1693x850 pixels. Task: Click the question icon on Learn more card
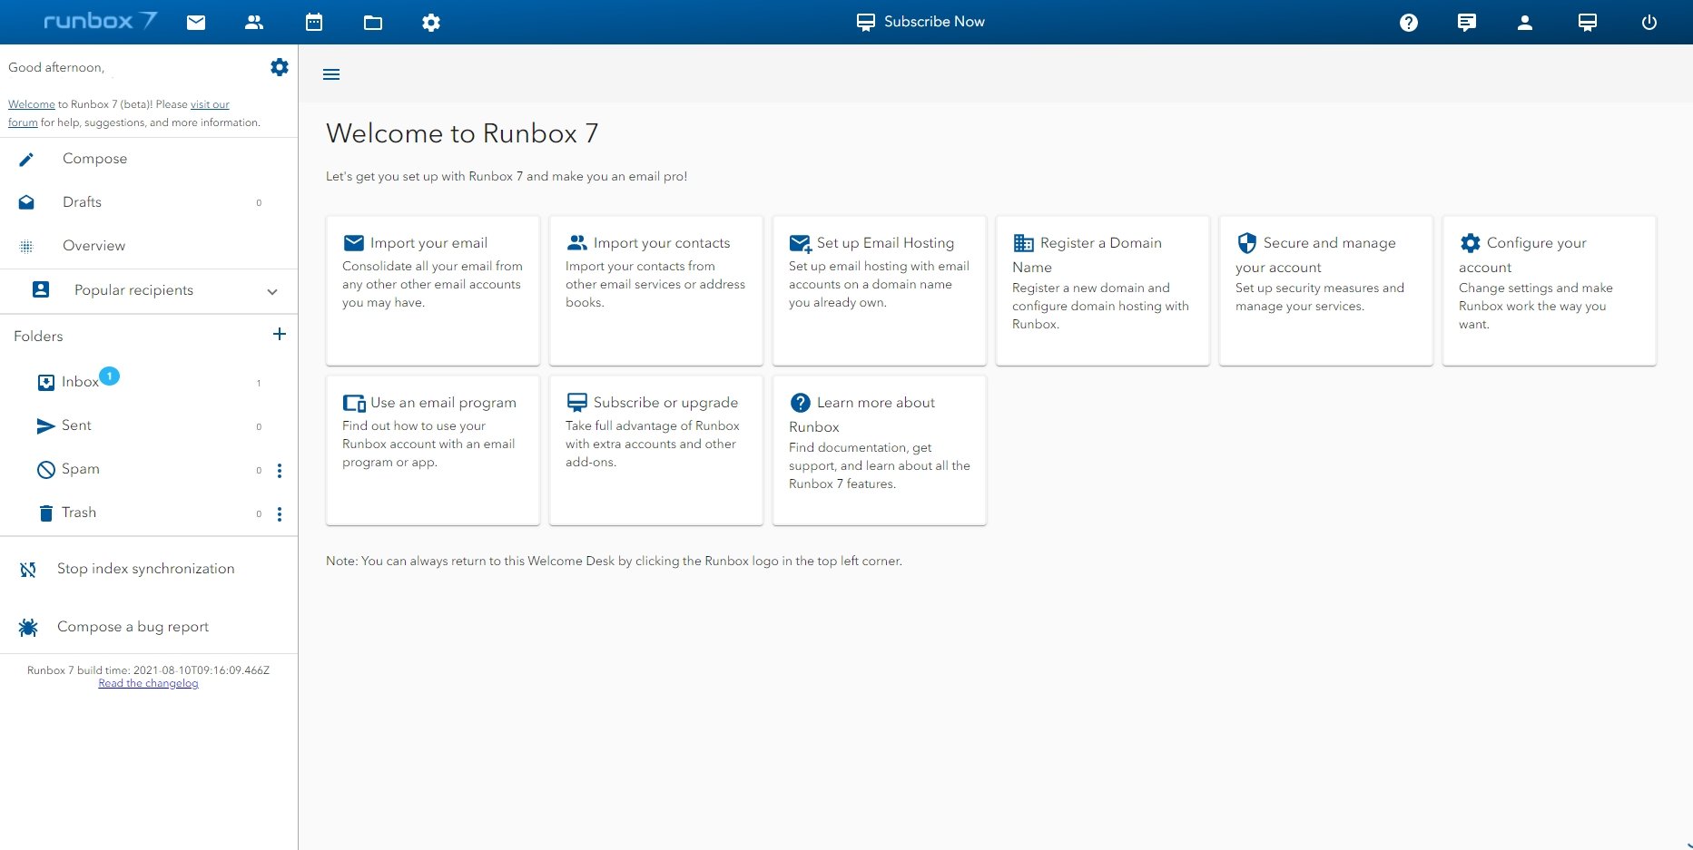[801, 403]
